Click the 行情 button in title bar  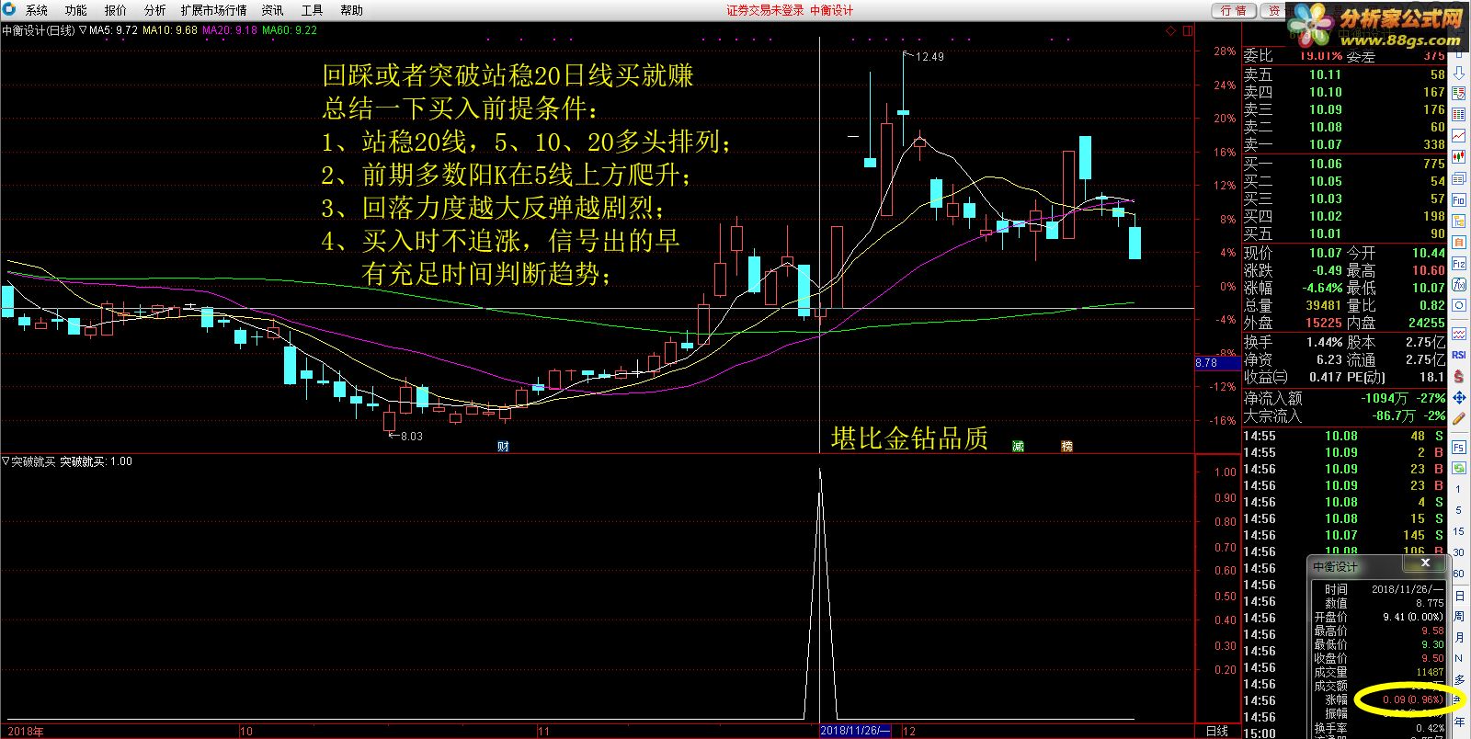coord(1234,10)
